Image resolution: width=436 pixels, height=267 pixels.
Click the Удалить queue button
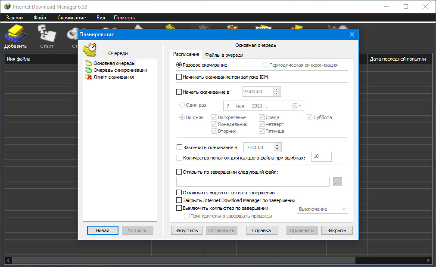(137, 230)
